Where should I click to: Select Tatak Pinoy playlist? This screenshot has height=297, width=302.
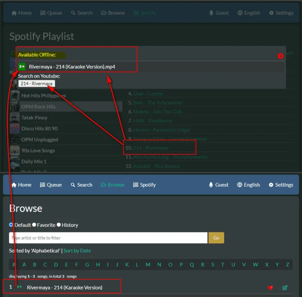coord(34,118)
